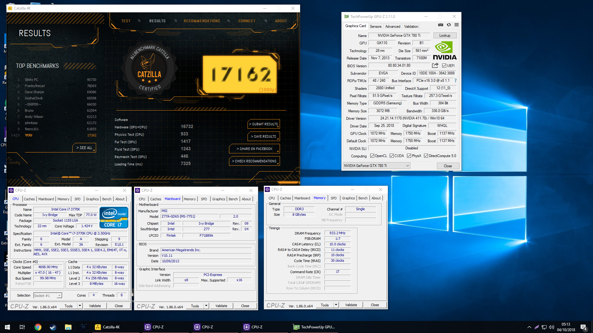Screen dimensions: 593x333
Task: Click Close button in GPU-Z
Action: tap(448, 166)
